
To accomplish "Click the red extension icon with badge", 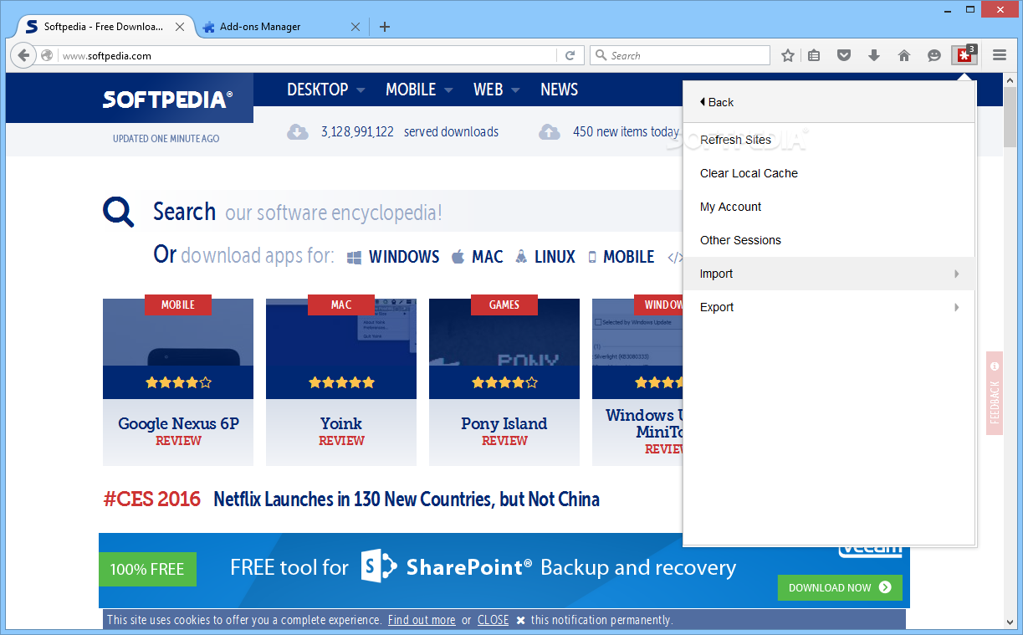I will (964, 55).
